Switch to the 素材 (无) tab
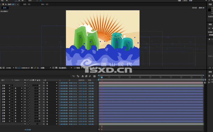This screenshot has width=213, height=132. tap(45, 4)
